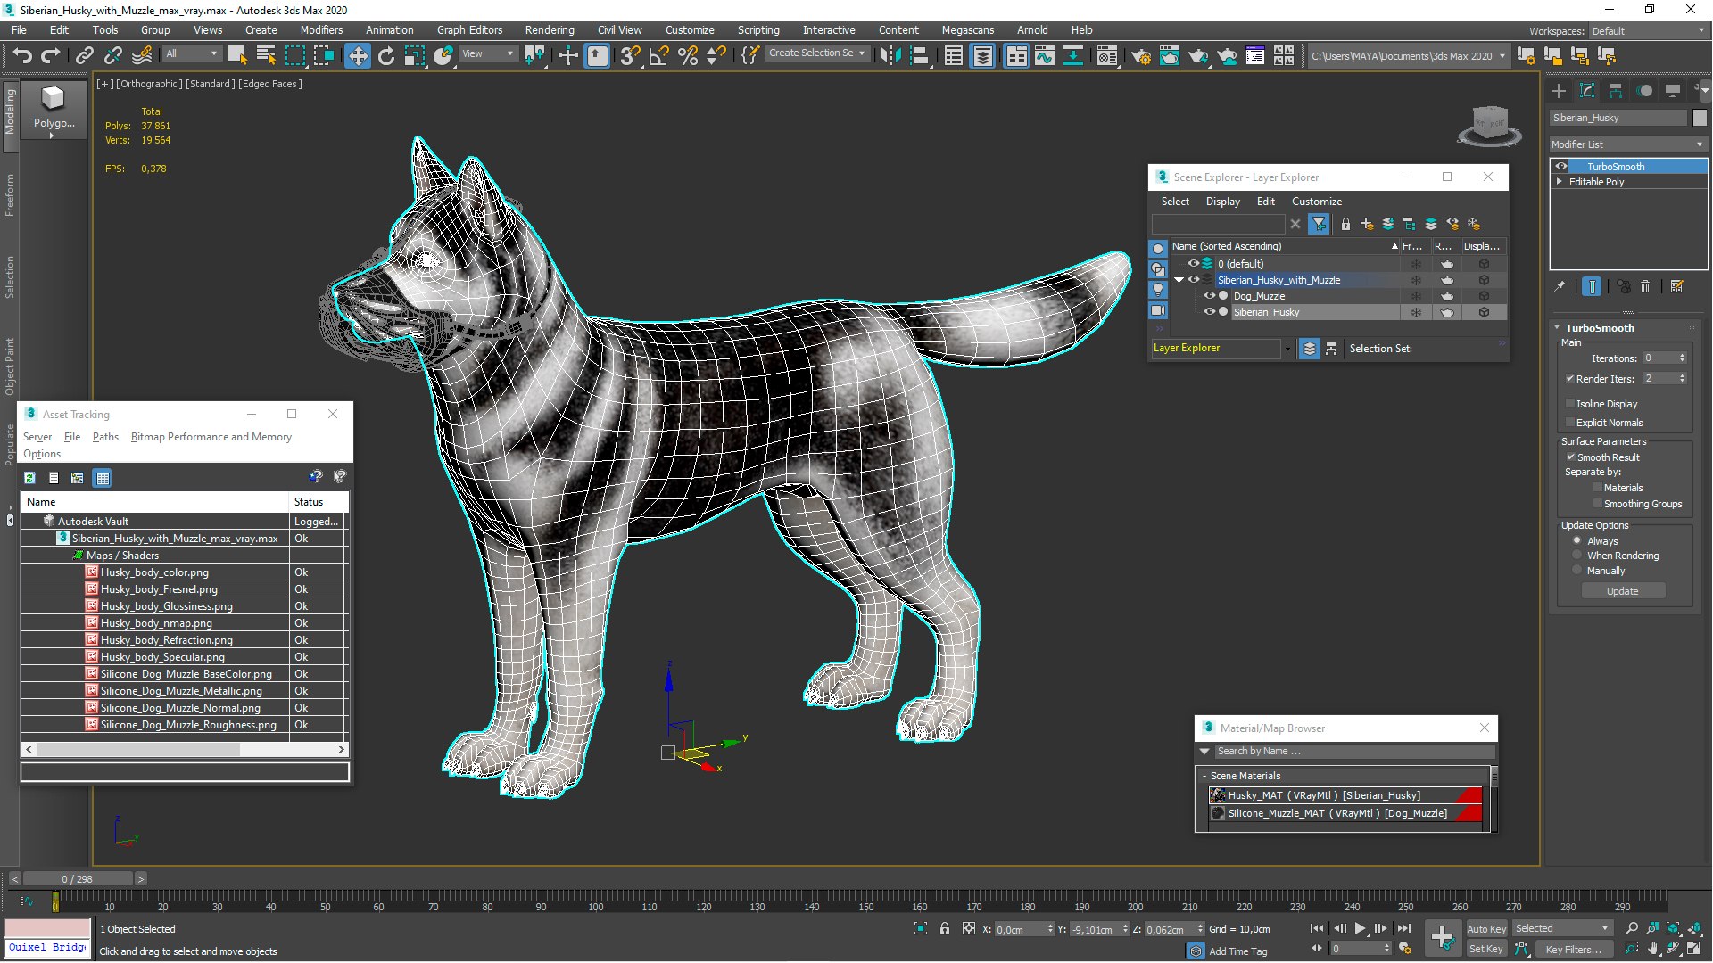The height and width of the screenshot is (963, 1713).
Task: Open the Rendering menu
Action: (549, 29)
